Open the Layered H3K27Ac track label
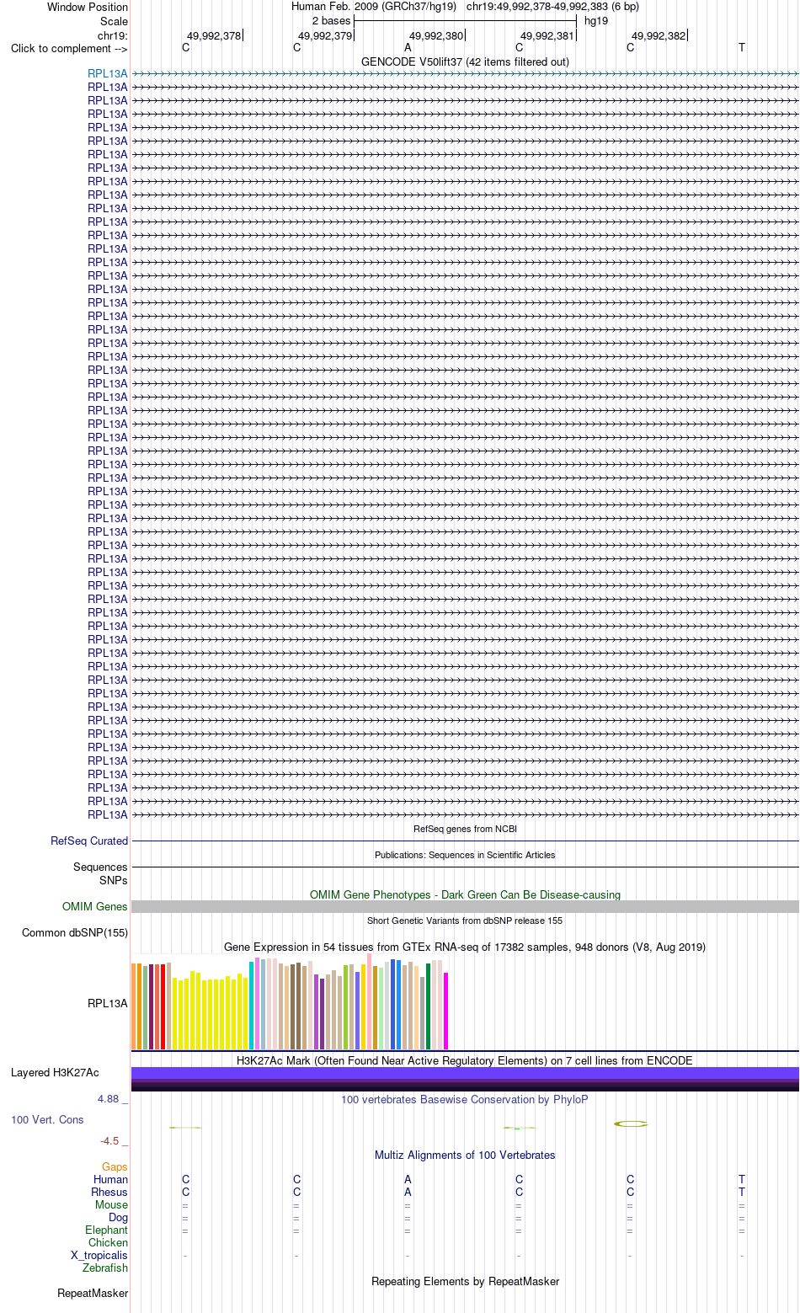800x1313 pixels. (55, 1073)
